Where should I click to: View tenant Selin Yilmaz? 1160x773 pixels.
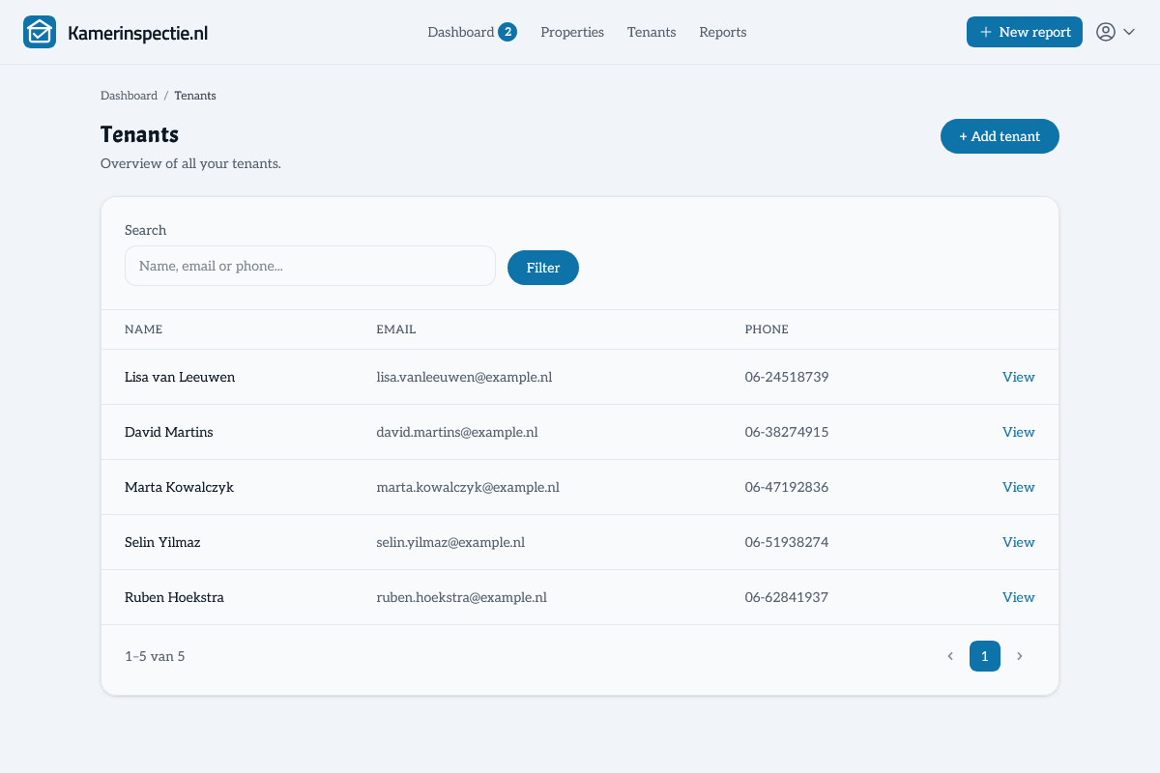(x=1019, y=542)
